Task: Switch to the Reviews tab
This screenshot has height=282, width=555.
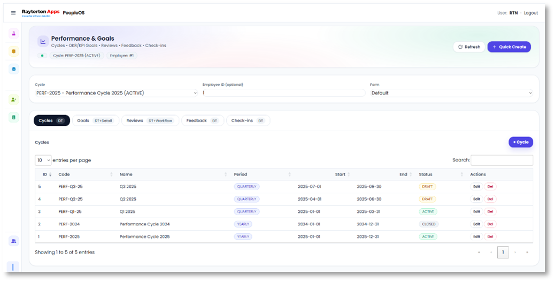Action: pyautogui.click(x=150, y=121)
